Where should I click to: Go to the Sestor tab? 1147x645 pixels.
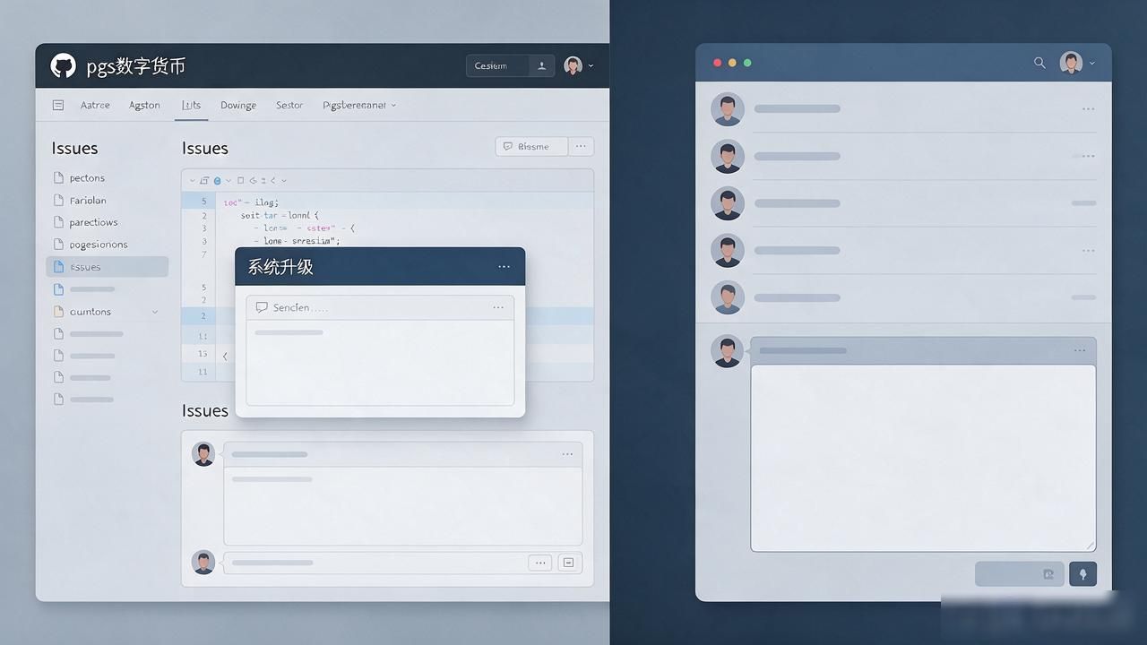click(289, 105)
